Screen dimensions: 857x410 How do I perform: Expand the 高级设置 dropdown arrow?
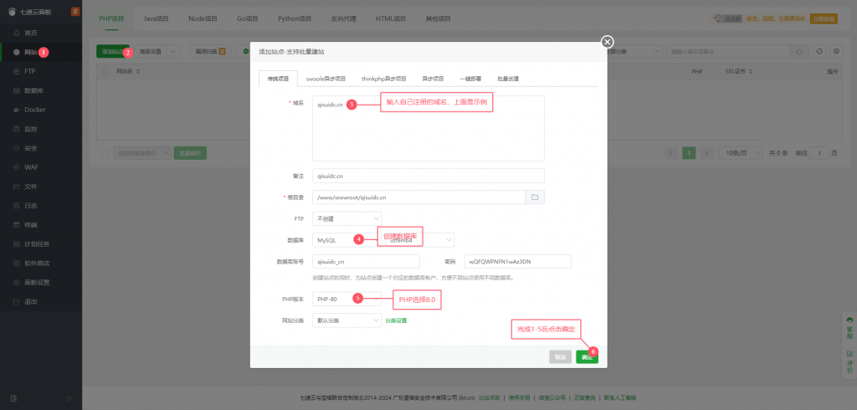click(172, 51)
